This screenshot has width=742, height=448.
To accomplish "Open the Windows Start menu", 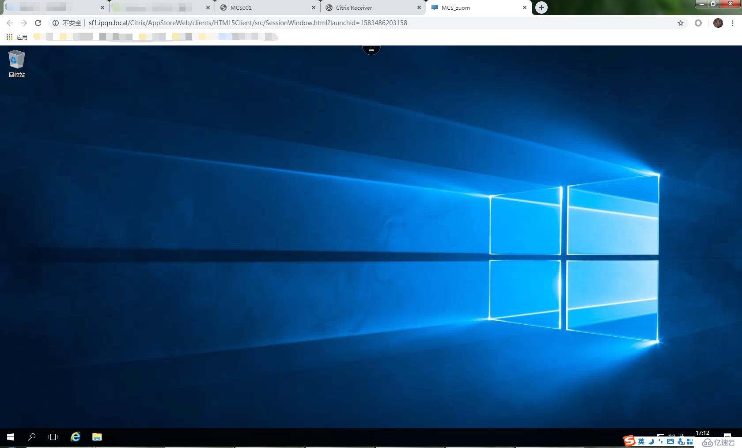I will [11, 437].
